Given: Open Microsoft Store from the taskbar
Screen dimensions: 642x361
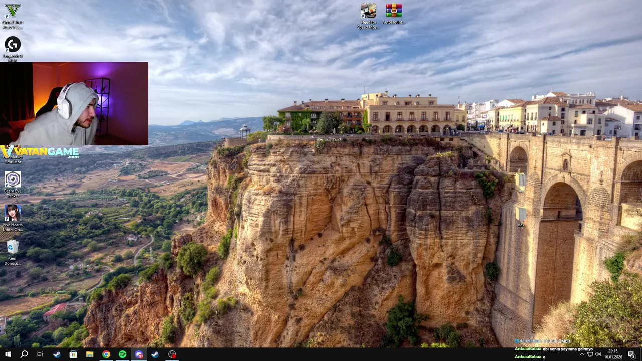Looking at the screenshot, I should click(x=73, y=354).
